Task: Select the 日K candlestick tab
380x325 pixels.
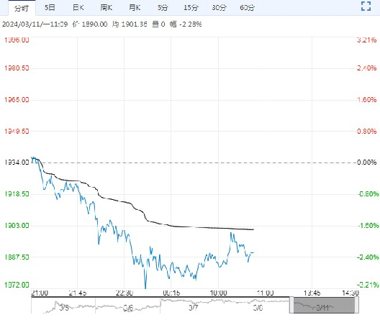Action: [78, 8]
